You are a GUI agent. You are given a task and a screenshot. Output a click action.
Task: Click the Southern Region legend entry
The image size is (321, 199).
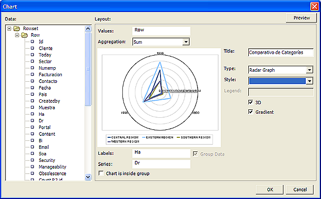coord(194,137)
